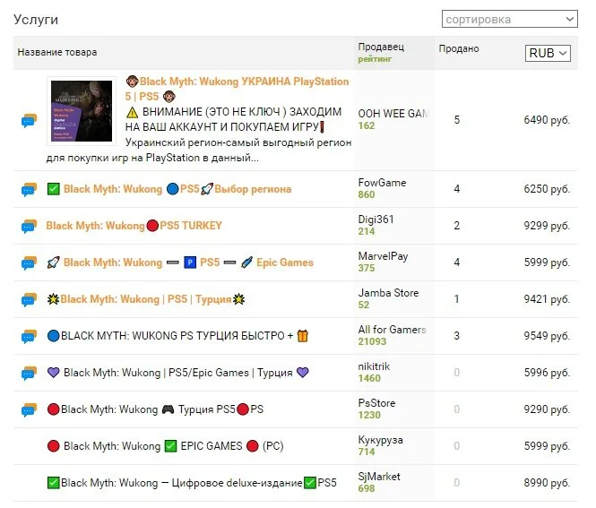Click price 6250 руб.
The image size is (596, 508).
[x=547, y=189]
